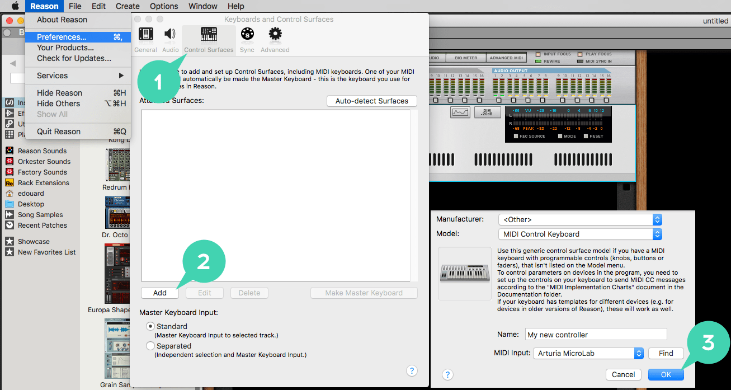731x390 pixels.
Task: Click the Orkester Sounds icon in the sidebar
Action: pyautogui.click(x=9, y=161)
